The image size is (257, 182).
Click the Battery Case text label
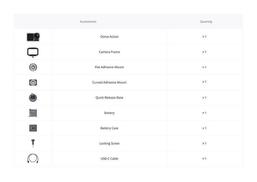(109, 128)
